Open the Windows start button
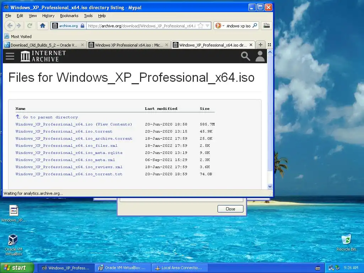This screenshot has height=273, width=364. tap(17, 268)
